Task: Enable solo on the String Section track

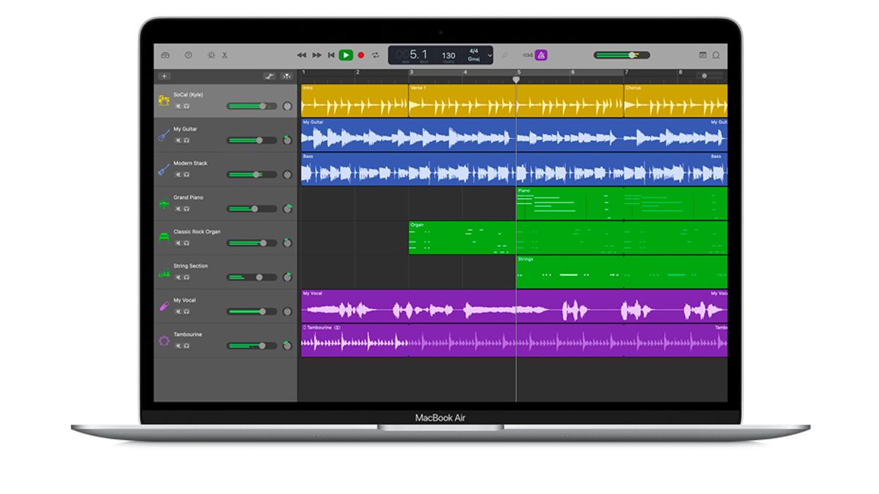Action: coord(188,277)
